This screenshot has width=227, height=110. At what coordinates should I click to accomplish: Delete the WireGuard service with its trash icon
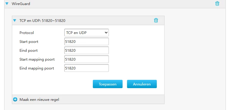coord(217,4)
